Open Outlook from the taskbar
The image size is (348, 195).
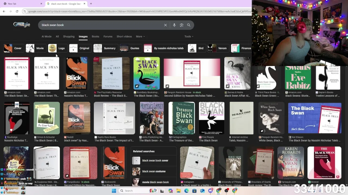tap(202, 191)
